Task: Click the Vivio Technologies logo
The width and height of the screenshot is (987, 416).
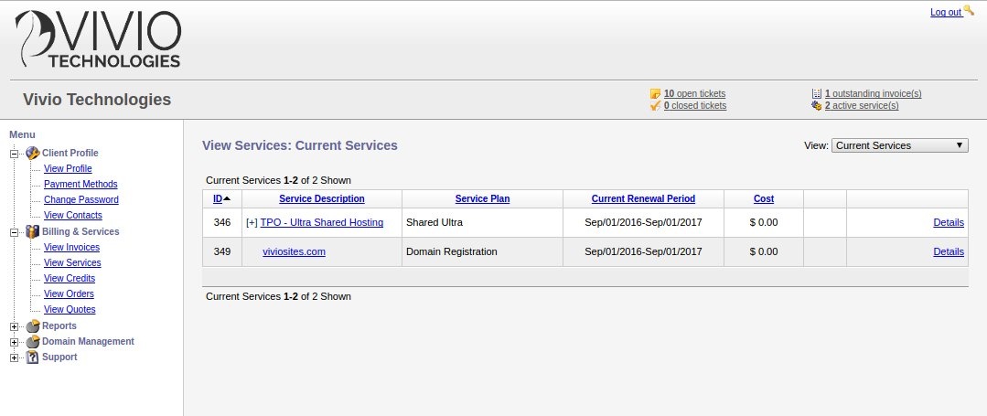Action: (98, 38)
